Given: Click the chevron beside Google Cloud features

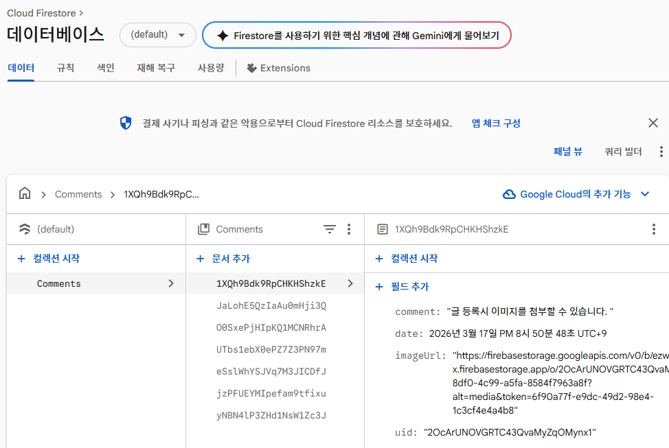Looking at the screenshot, I should click(645, 194).
